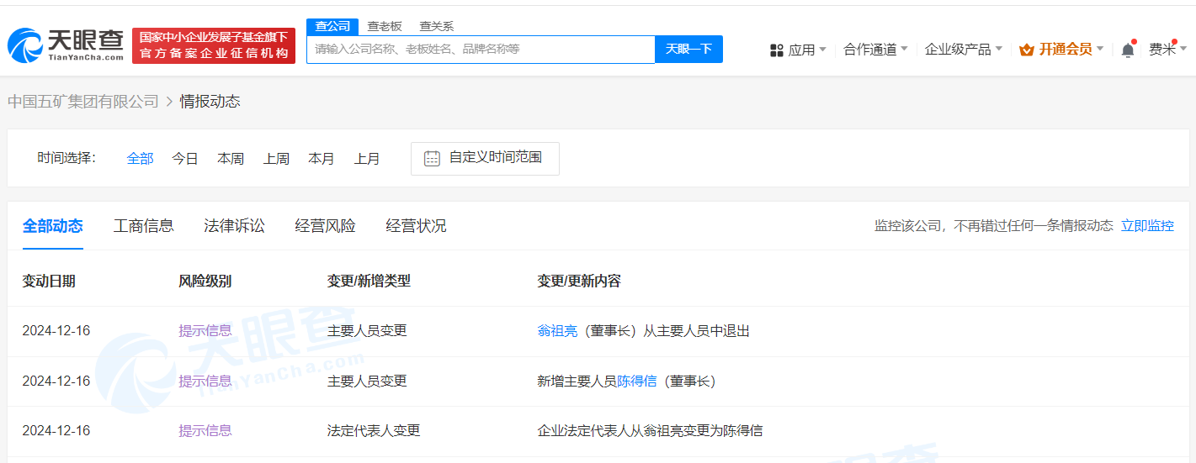Focus the company name search input field

(480, 49)
